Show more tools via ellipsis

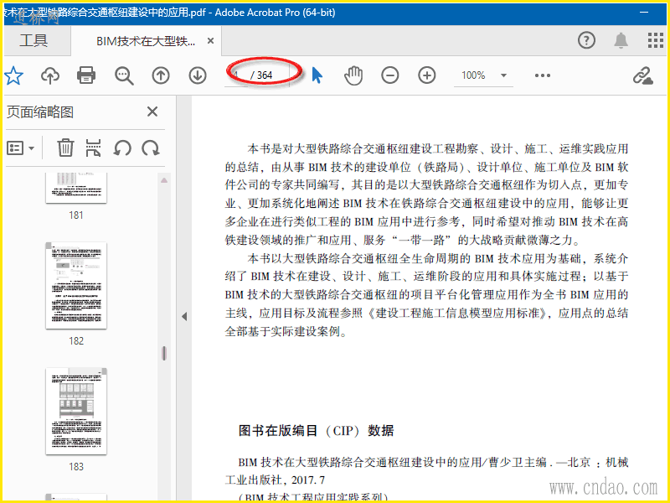point(542,75)
